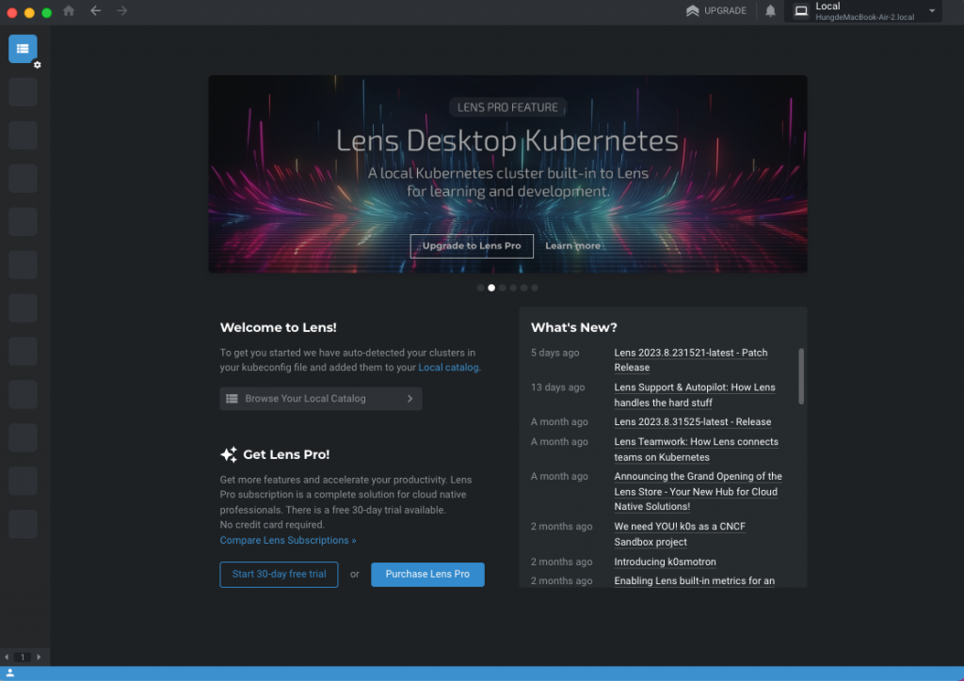The image size is (964, 681).
Task: Select the fourth carousel dot
Action: 513,288
